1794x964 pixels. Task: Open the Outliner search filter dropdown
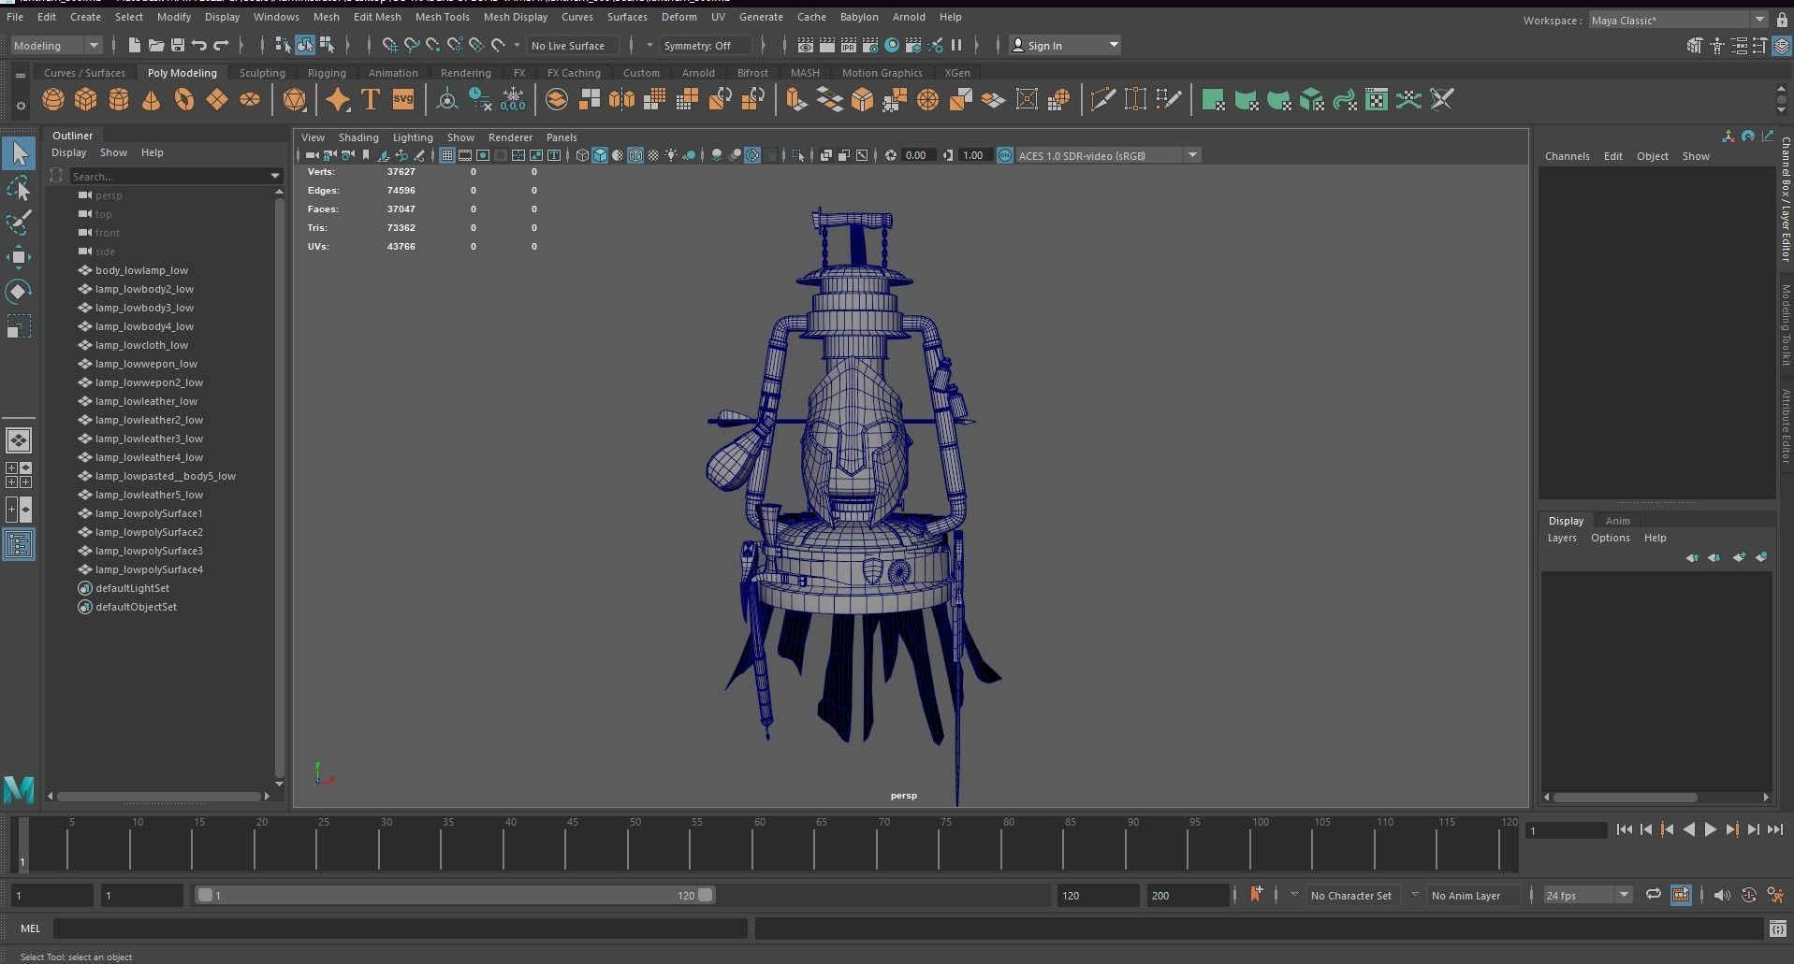[x=275, y=176]
